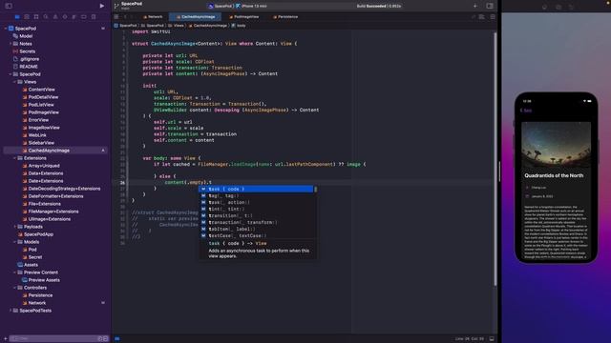The height and width of the screenshot is (343, 611).
Task: Open the Debug navigator icon
Action: pyautogui.click(x=74, y=17)
